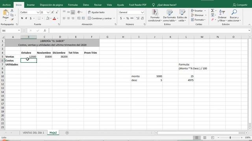This screenshot has height=141, width=252.
Task: Decrease indent
Action: coord(79,18)
